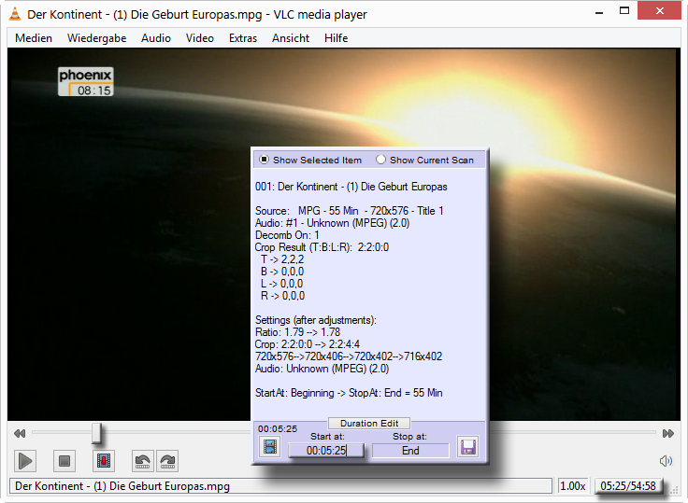Click the red record button
The width and height of the screenshot is (688, 503).
[104, 461]
